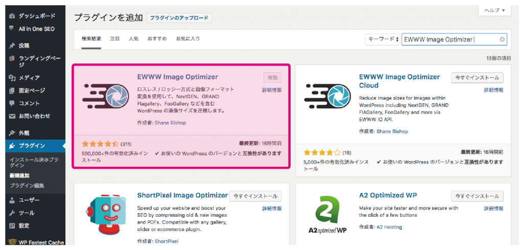This screenshot has height=250, width=524.
Task: Open the キーワード search type dropdown
Action: pos(383,39)
